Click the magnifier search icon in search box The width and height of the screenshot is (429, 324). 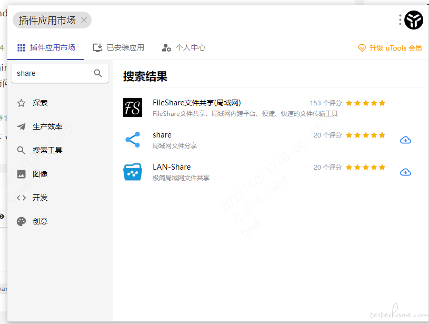click(x=98, y=73)
